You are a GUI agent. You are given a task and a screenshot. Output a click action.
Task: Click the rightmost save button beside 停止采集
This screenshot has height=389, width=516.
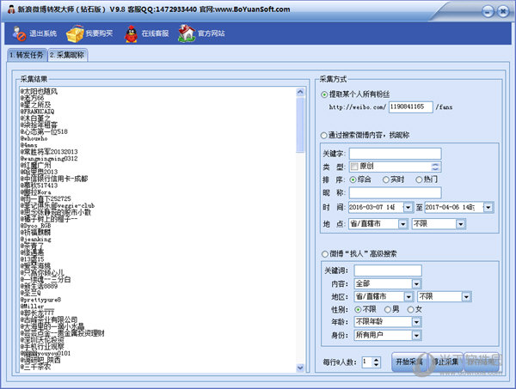click(x=482, y=362)
